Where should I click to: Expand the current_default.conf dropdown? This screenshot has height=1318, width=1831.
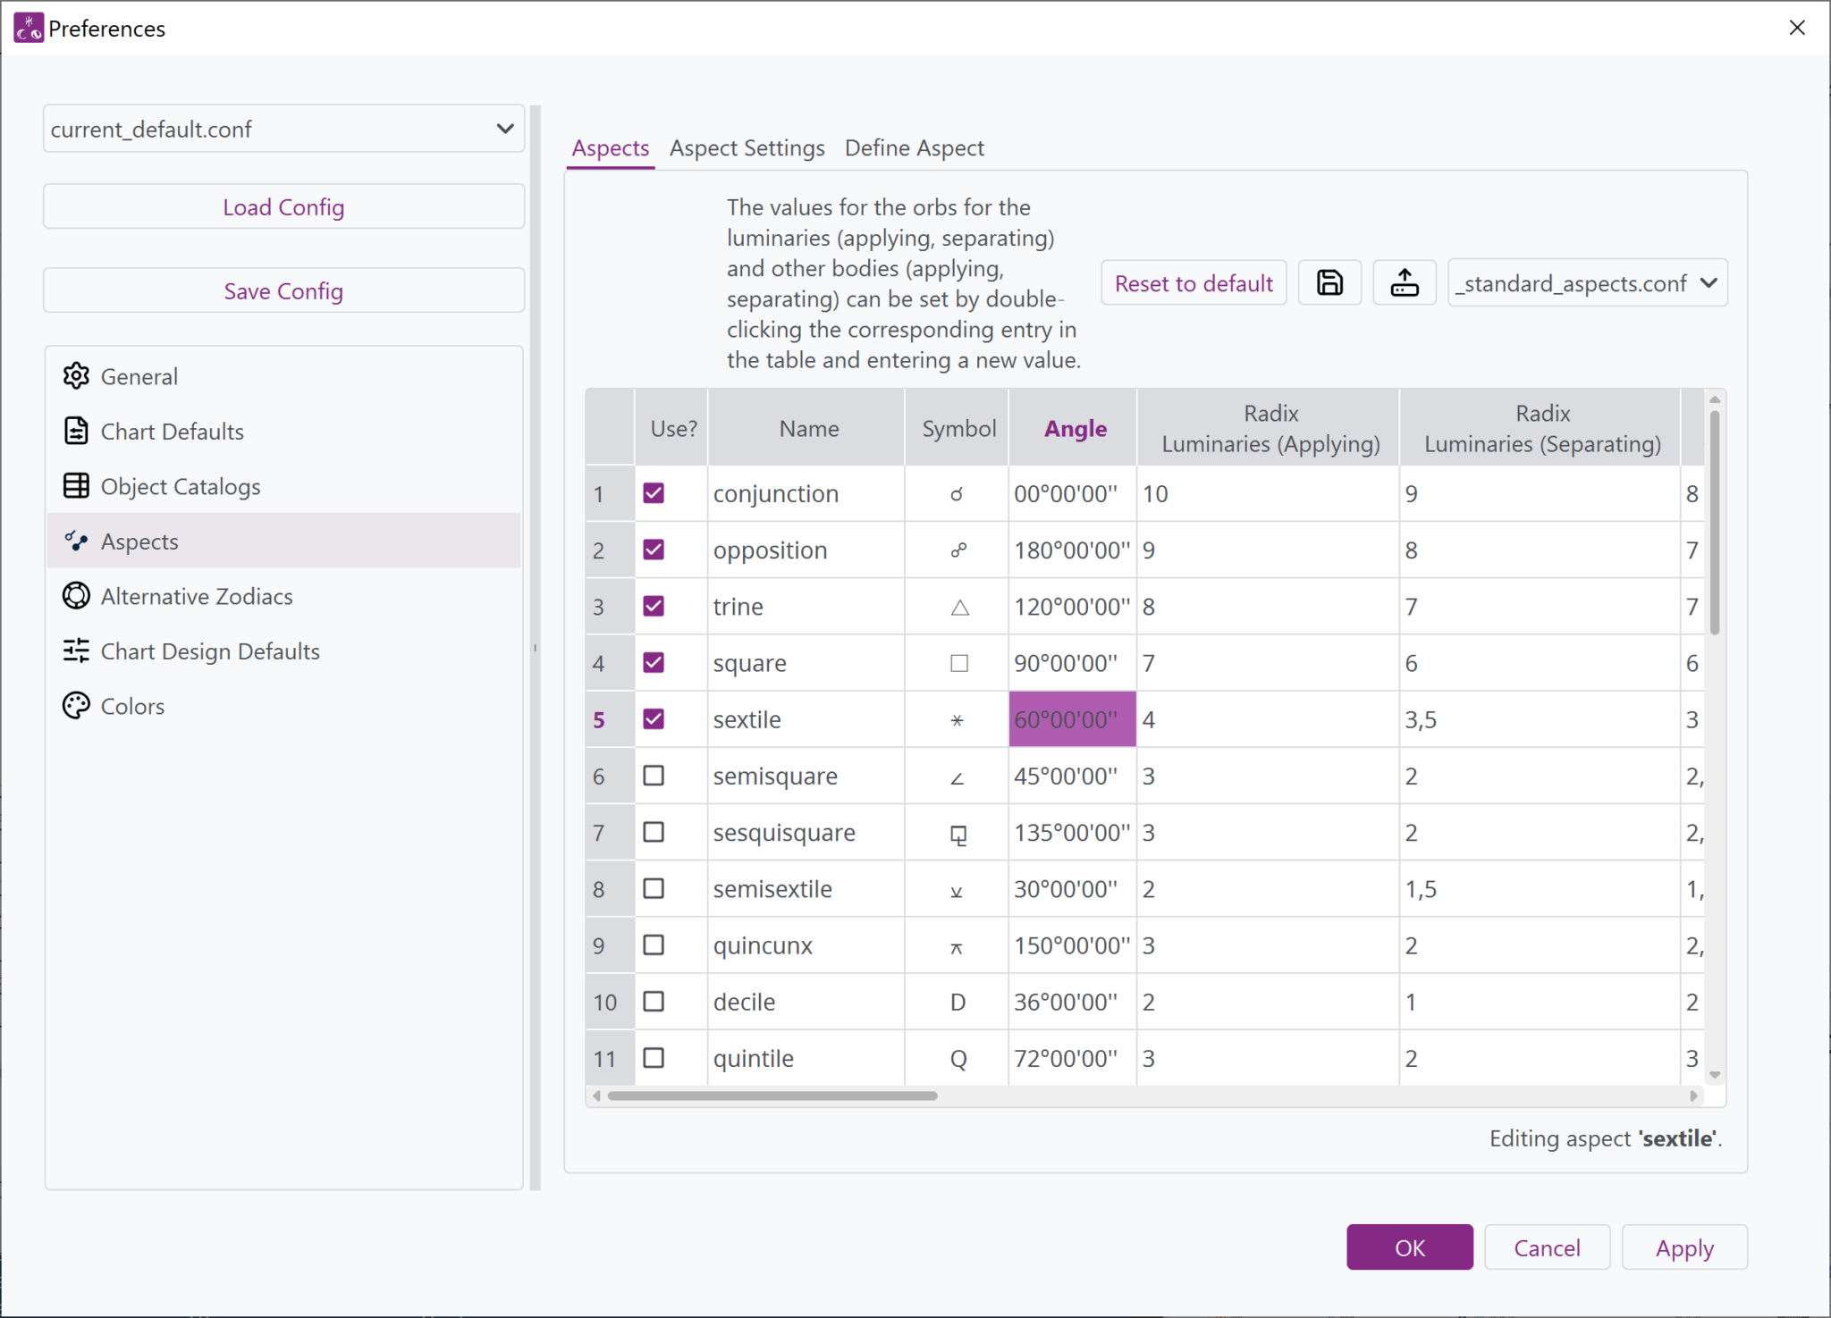283,129
